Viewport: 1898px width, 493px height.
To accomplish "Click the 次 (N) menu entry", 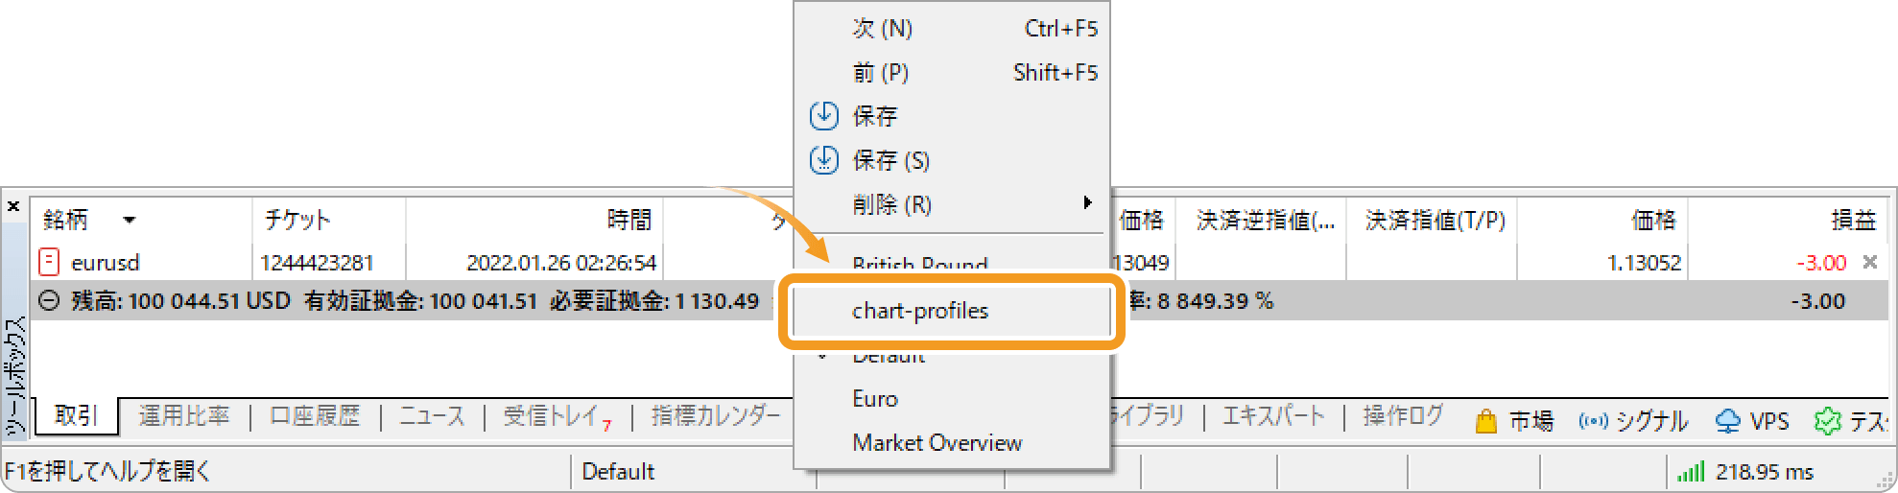I will click(951, 29).
